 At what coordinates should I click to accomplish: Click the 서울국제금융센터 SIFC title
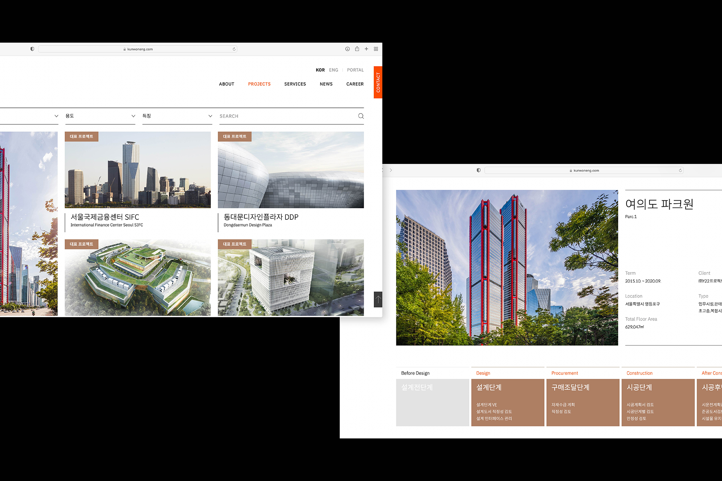[105, 217]
